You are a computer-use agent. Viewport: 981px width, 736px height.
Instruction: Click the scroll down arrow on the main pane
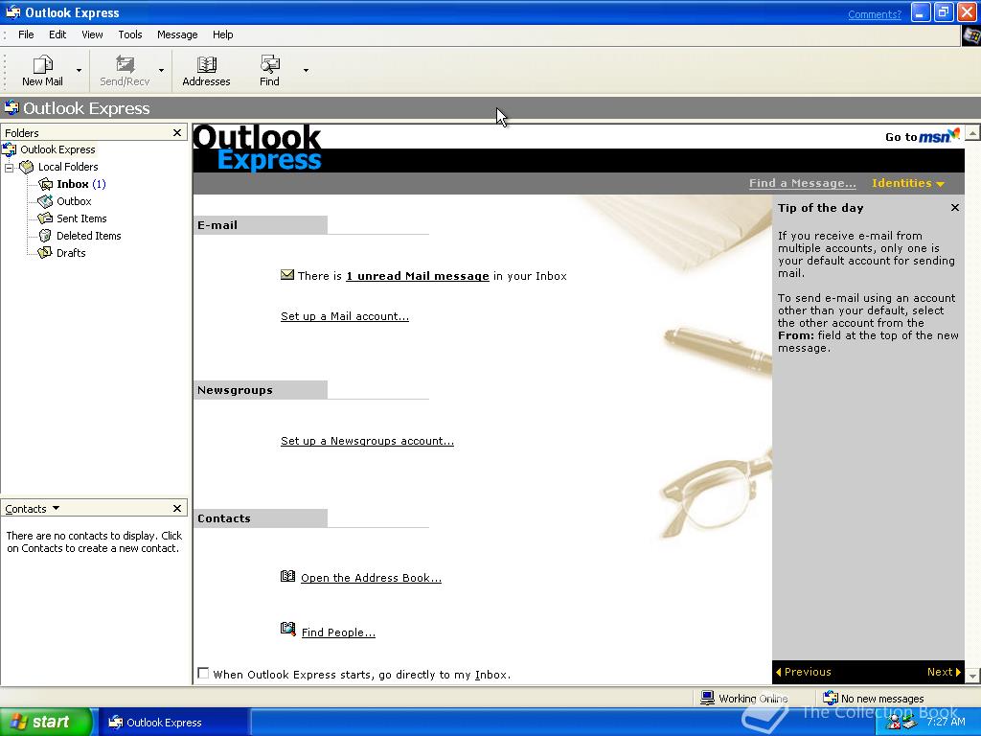[x=972, y=677]
